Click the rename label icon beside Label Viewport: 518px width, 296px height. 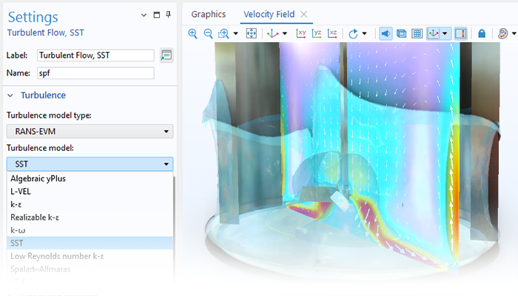coord(166,55)
